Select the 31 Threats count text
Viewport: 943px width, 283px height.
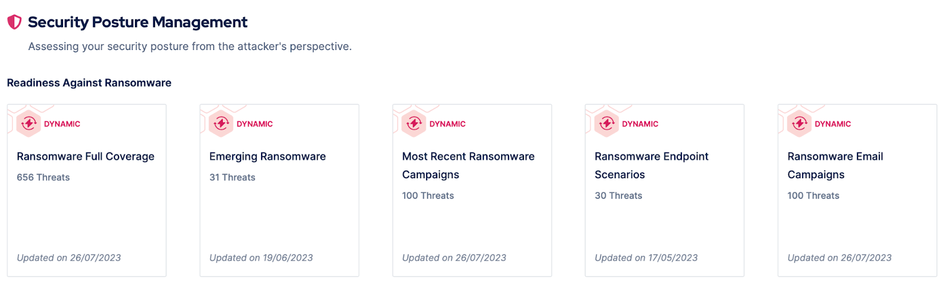pos(232,178)
